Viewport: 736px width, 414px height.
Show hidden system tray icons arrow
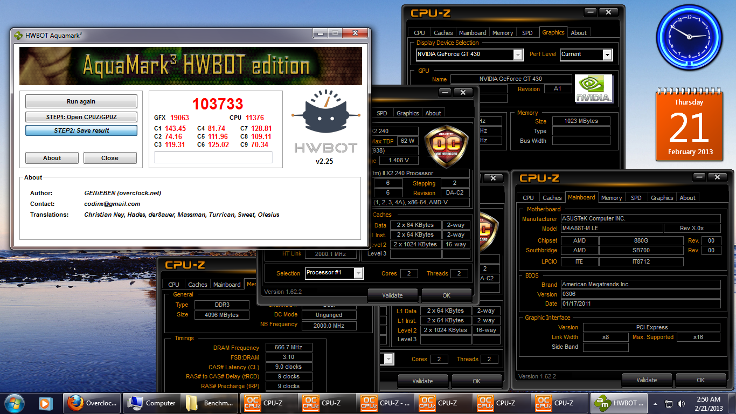click(x=656, y=403)
